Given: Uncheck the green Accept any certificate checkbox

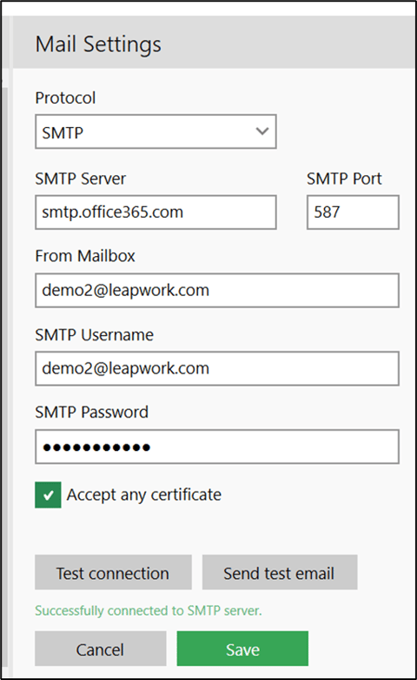Looking at the screenshot, I should [x=48, y=495].
